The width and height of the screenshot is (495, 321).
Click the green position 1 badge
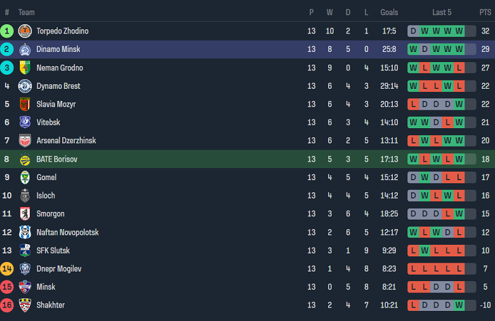[7, 31]
